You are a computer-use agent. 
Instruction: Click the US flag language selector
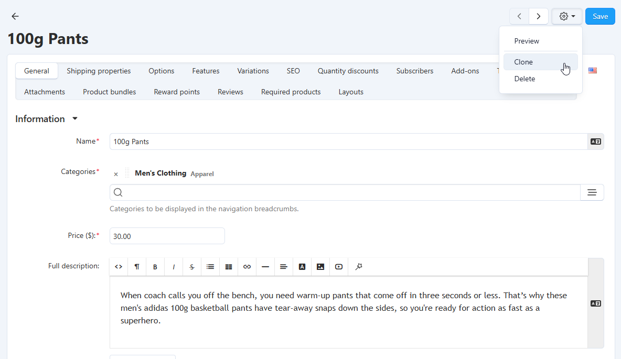(593, 70)
